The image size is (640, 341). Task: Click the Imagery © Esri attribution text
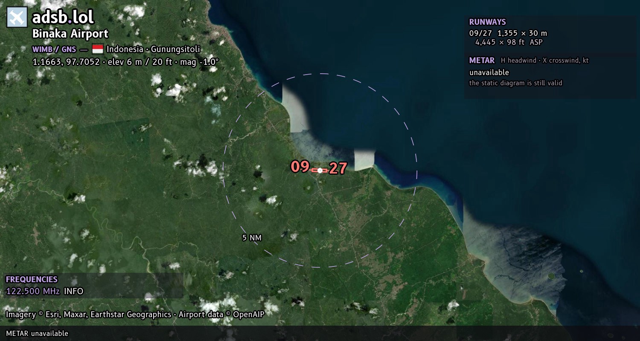click(x=135, y=315)
